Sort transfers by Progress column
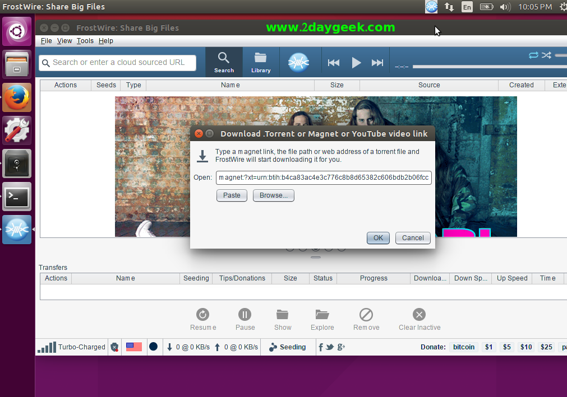The width and height of the screenshot is (567, 397). 374,278
